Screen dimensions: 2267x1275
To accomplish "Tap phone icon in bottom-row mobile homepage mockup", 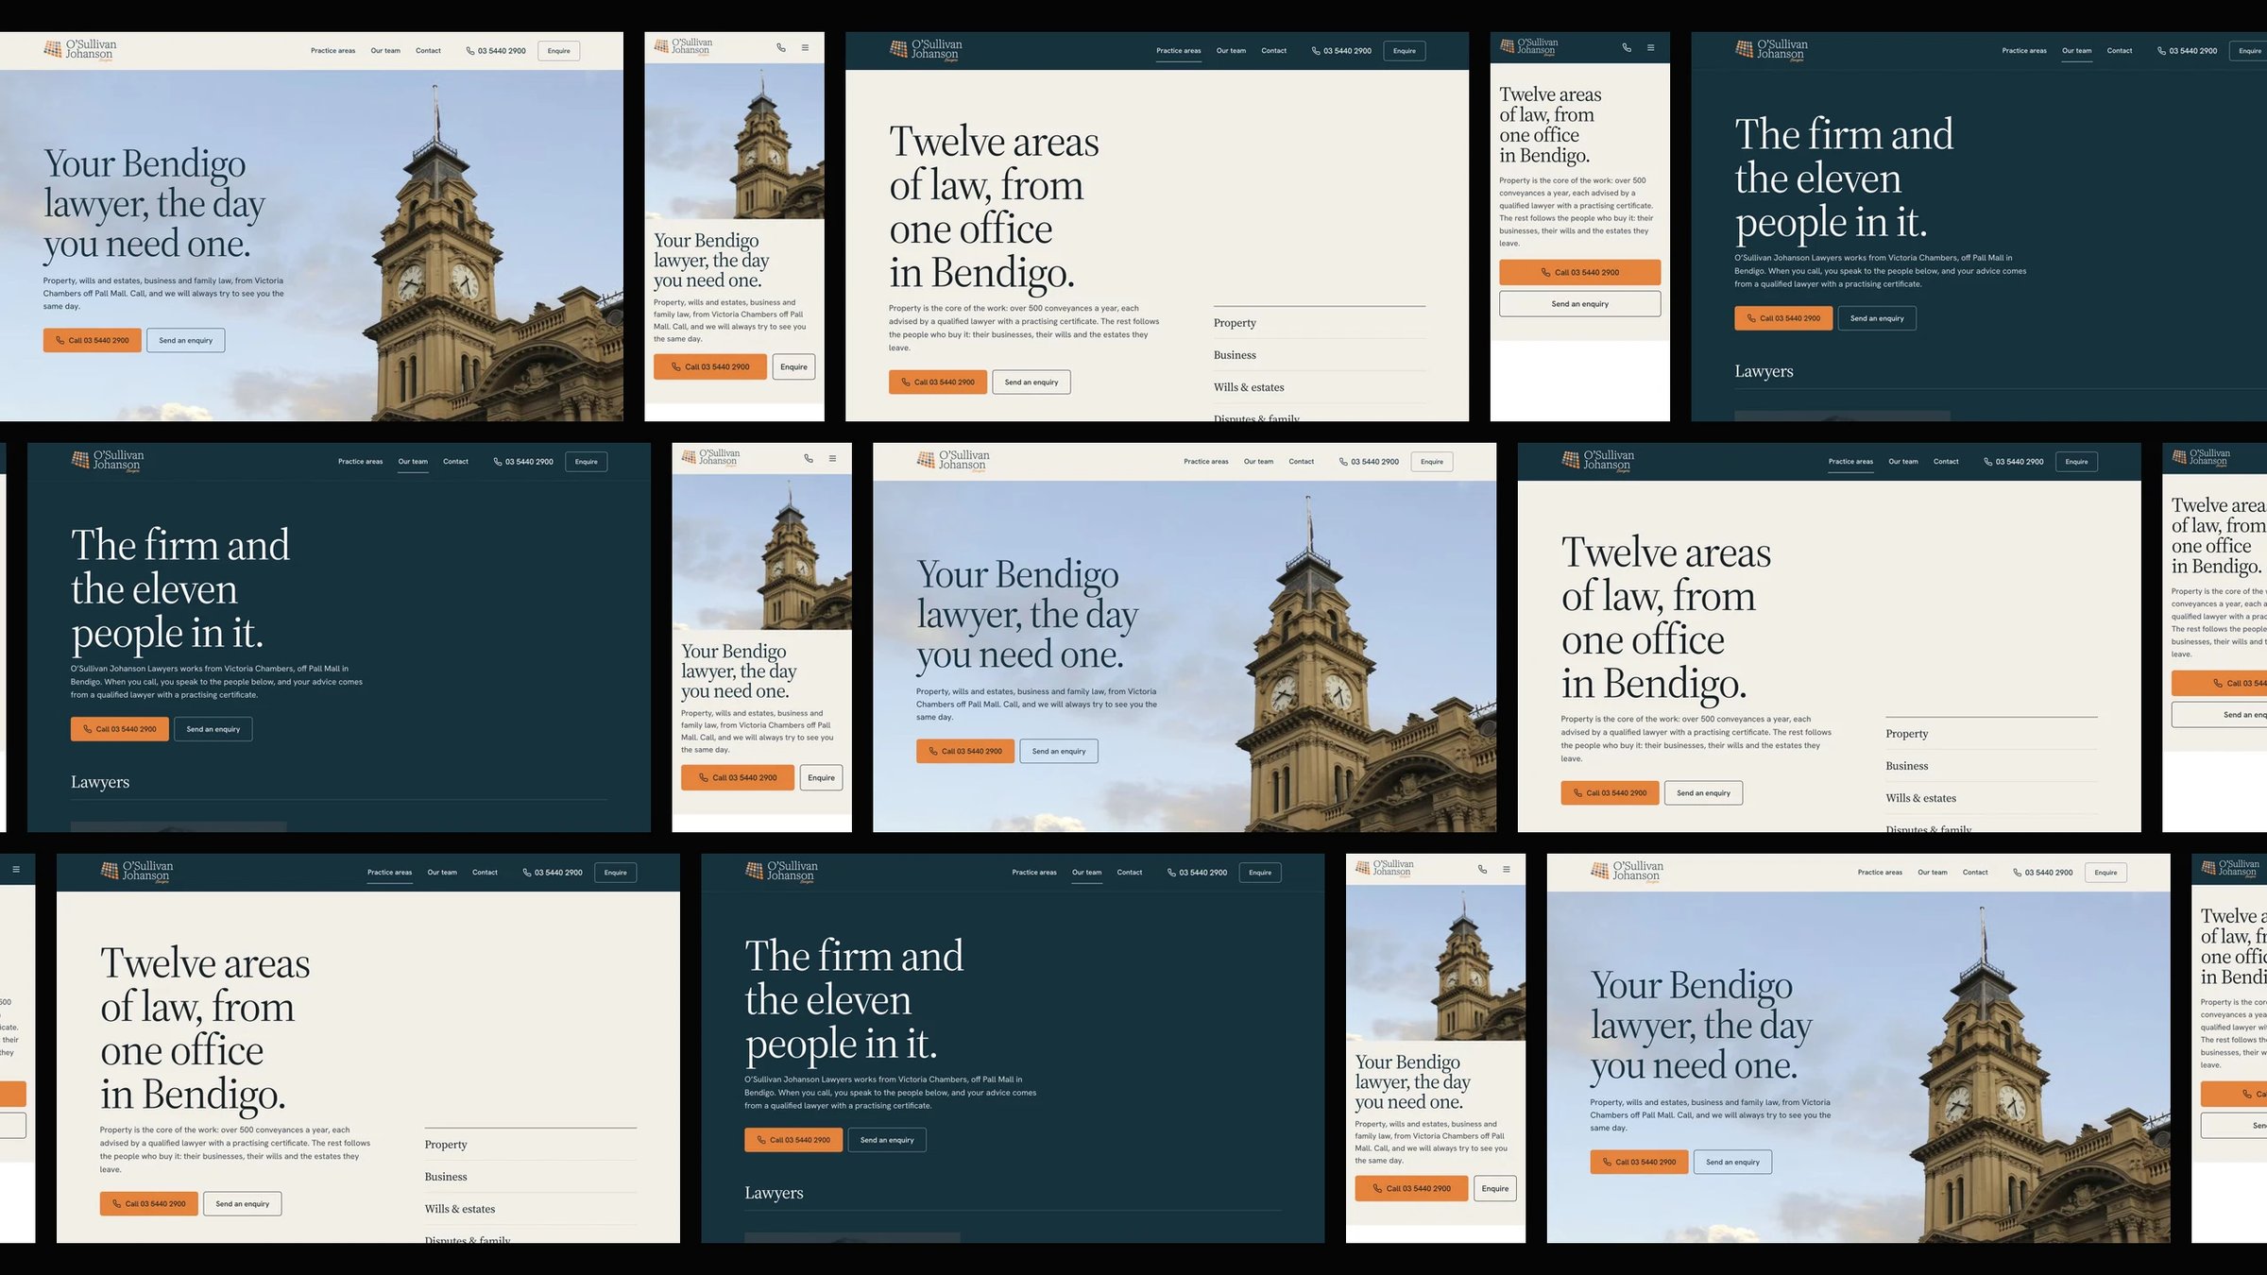I will (1482, 869).
